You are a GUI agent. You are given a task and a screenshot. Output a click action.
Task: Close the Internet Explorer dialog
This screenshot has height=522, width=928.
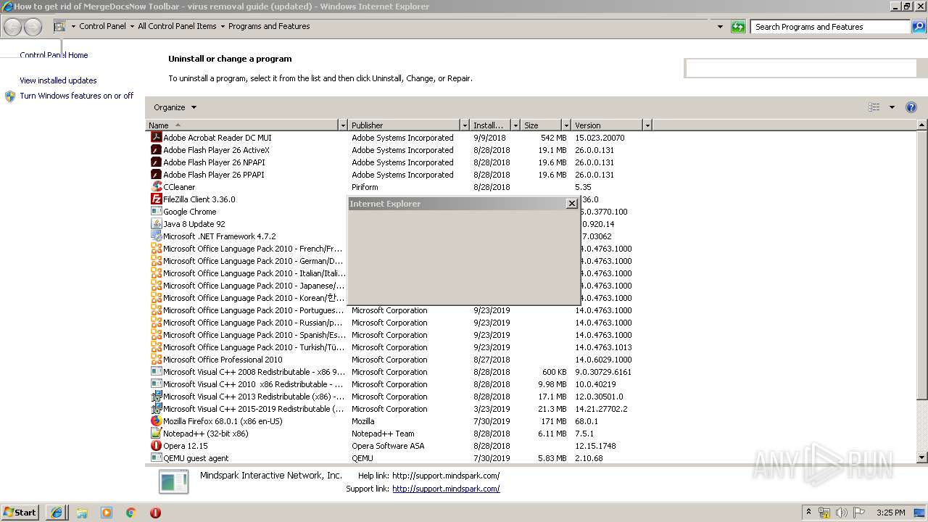pyautogui.click(x=571, y=204)
